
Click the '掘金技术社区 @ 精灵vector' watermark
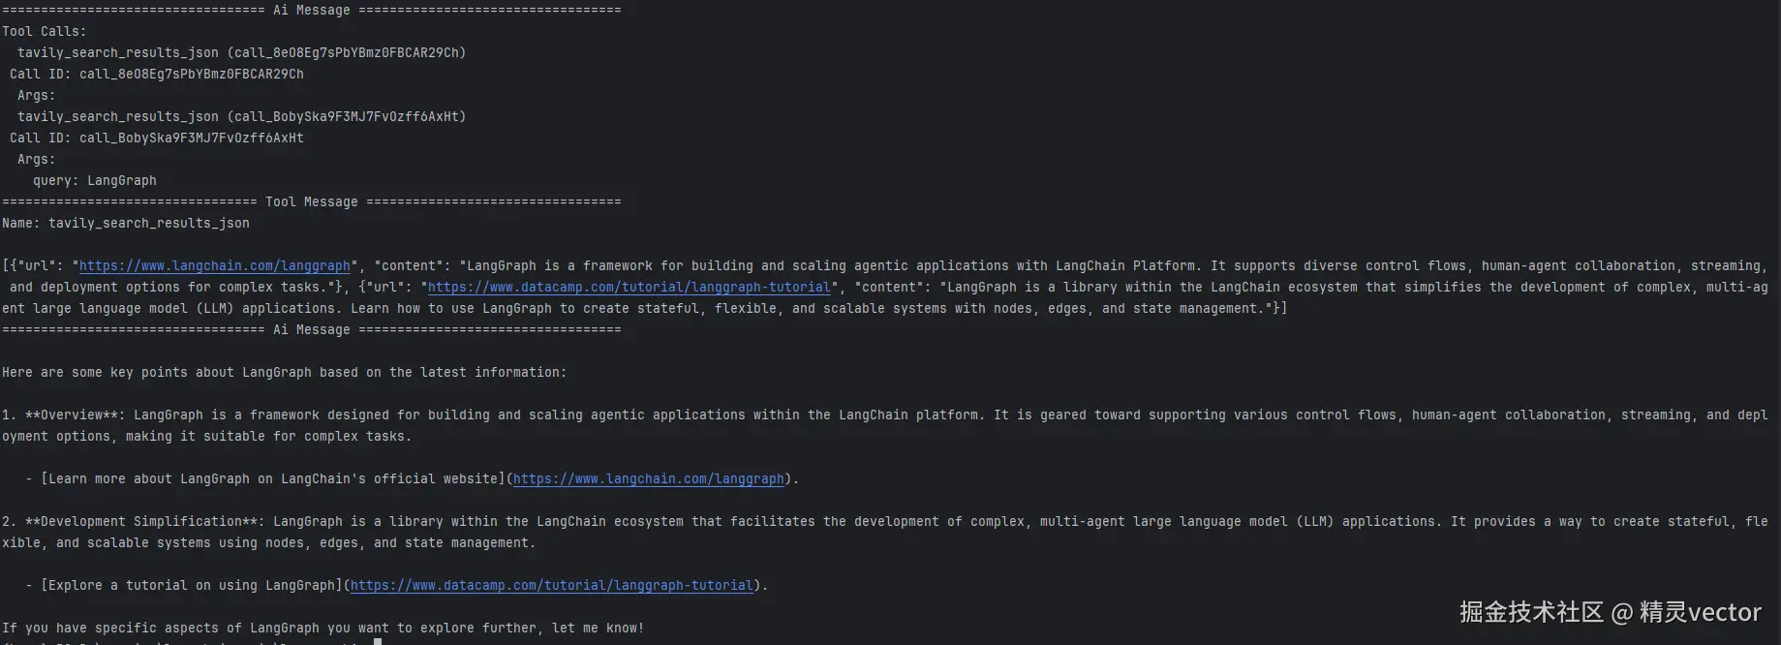pyautogui.click(x=1610, y=612)
